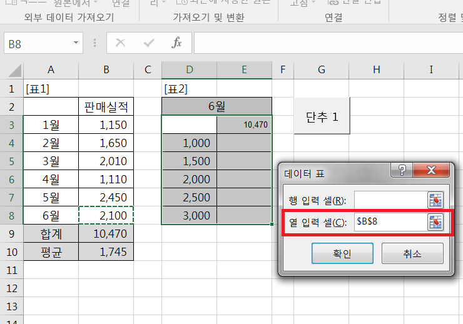Select cell E3 showing 10,470
Viewport: 463px width, 324px height.
[245, 125]
